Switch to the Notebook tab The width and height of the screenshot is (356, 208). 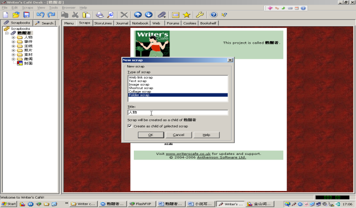[140, 23]
